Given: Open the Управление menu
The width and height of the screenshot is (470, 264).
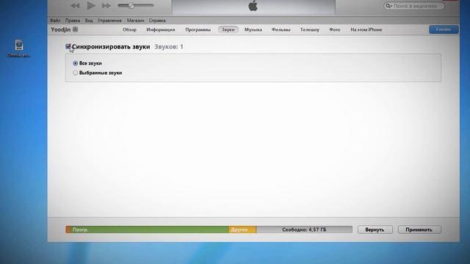Looking at the screenshot, I should (109, 21).
